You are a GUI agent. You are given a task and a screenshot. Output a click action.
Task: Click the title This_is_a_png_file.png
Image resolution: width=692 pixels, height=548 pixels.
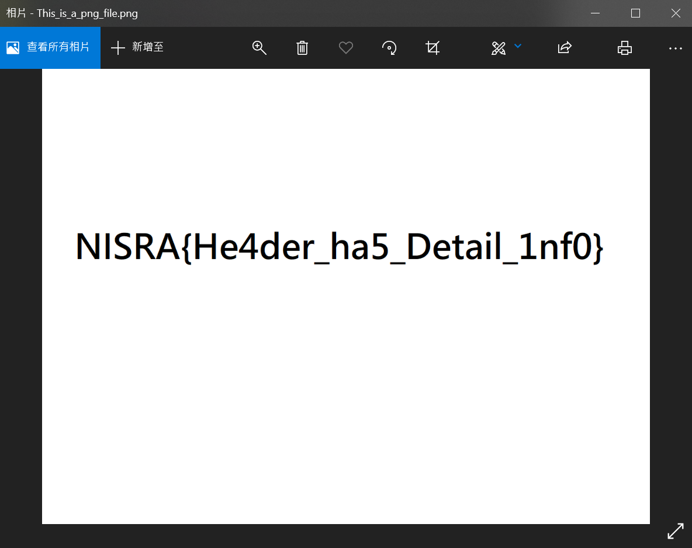pos(88,13)
